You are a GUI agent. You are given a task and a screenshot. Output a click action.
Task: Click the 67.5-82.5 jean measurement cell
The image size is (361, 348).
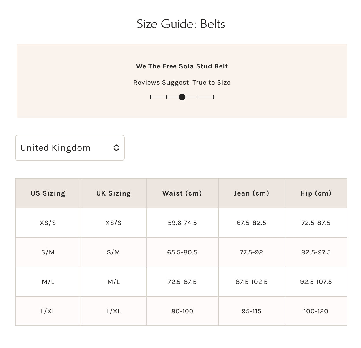pos(251,223)
